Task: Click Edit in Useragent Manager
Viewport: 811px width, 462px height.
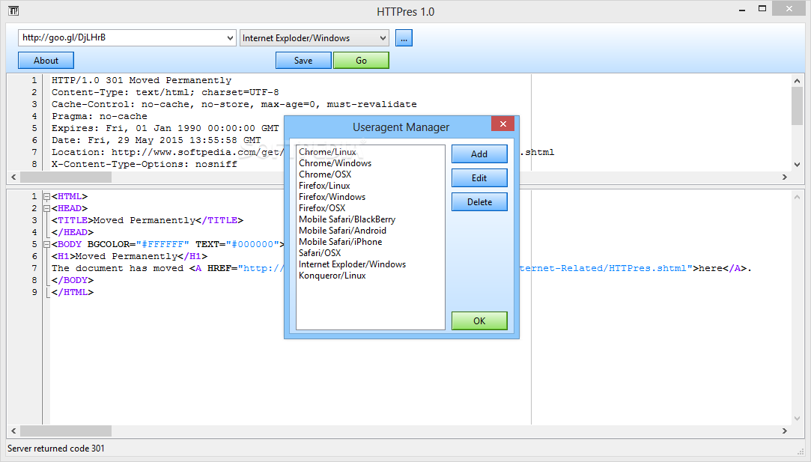Action: pyautogui.click(x=479, y=178)
